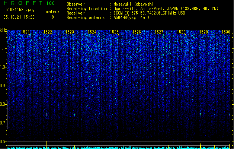Click the 0.9 kHz frequency label
Screen dimensions: 234x149
click(x=3, y=86)
